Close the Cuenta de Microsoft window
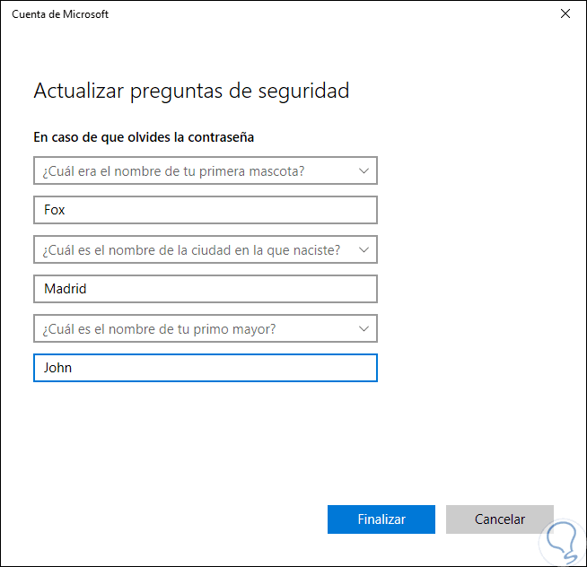 pyautogui.click(x=565, y=14)
